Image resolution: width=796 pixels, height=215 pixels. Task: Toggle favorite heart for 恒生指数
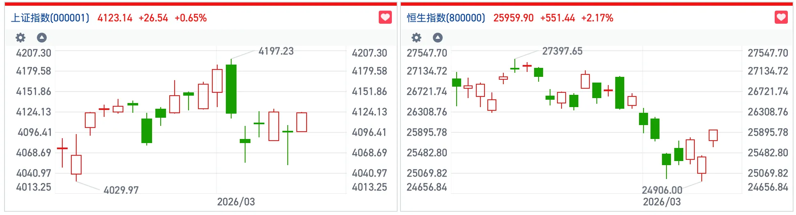point(781,18)
